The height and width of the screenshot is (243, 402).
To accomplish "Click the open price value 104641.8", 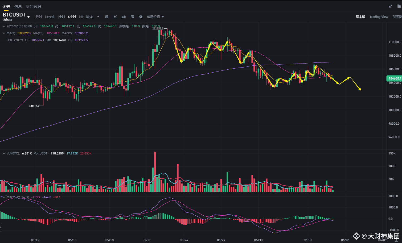I will pyautogui.click(x=47, y=26).
